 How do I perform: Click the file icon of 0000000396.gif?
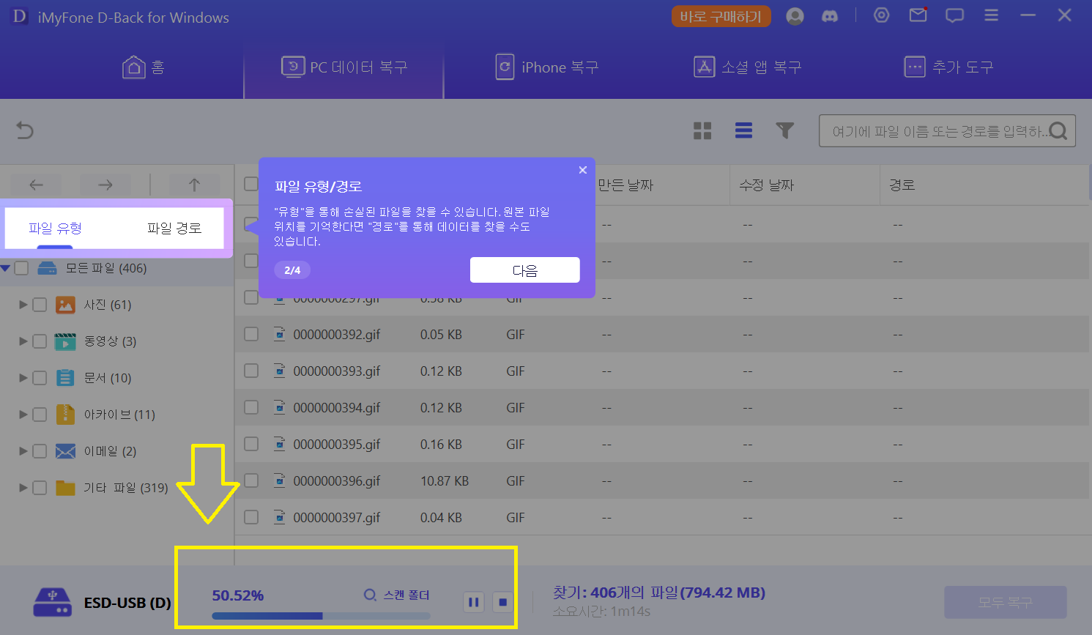280,480
